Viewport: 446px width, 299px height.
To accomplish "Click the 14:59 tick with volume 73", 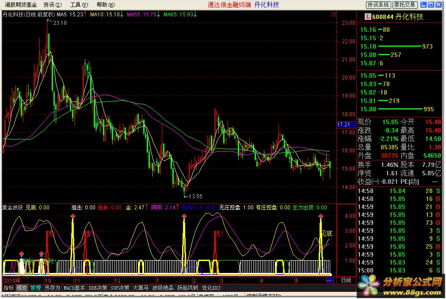I will (x=399, y=223).
